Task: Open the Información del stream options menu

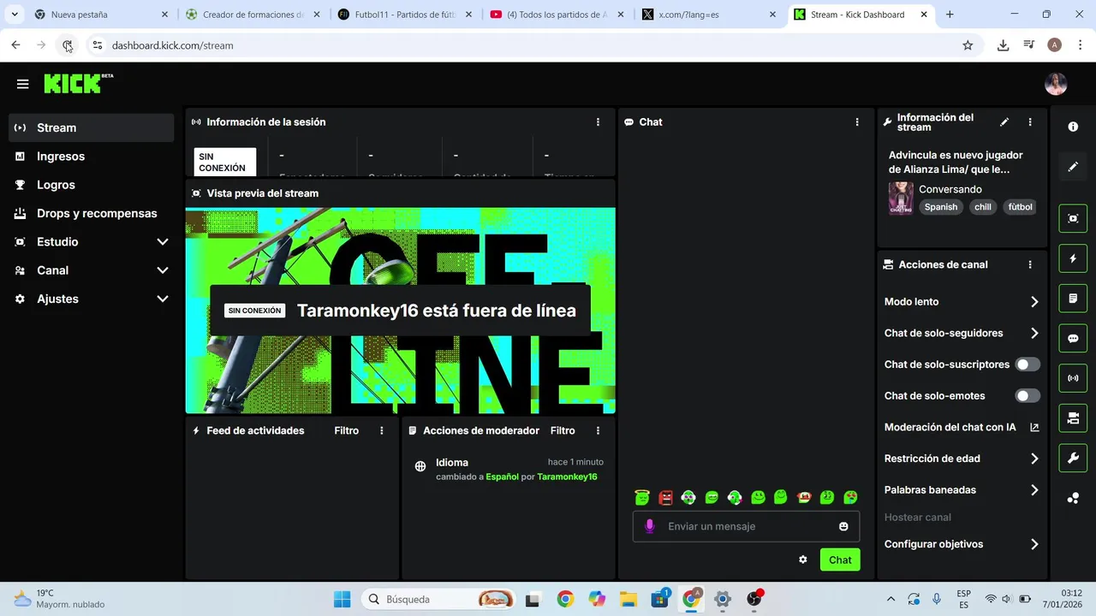Action: pyautogui.click(x=1030, y=122)
